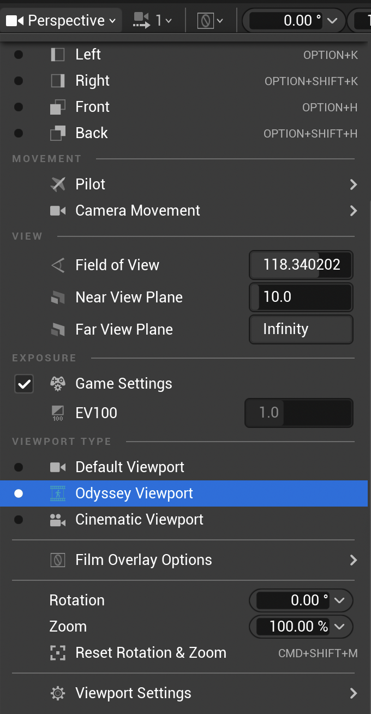Uncheck the Game Settings checkbox

tap(24, 384)
